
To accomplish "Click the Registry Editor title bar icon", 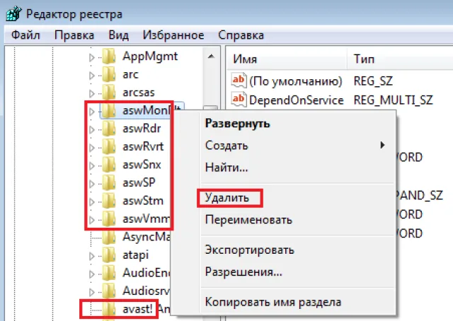I will pos(13,13).
